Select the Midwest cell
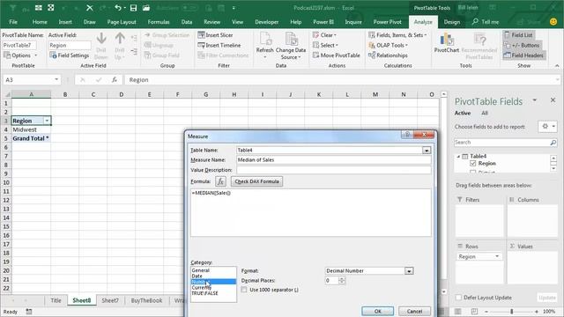 (32, 129)
